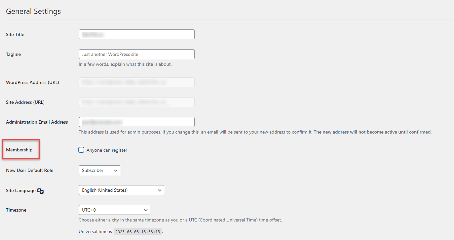This screenshot has width=454, height=240.
Task: Click the Timezone label
Action: click(x=16, y=210)
